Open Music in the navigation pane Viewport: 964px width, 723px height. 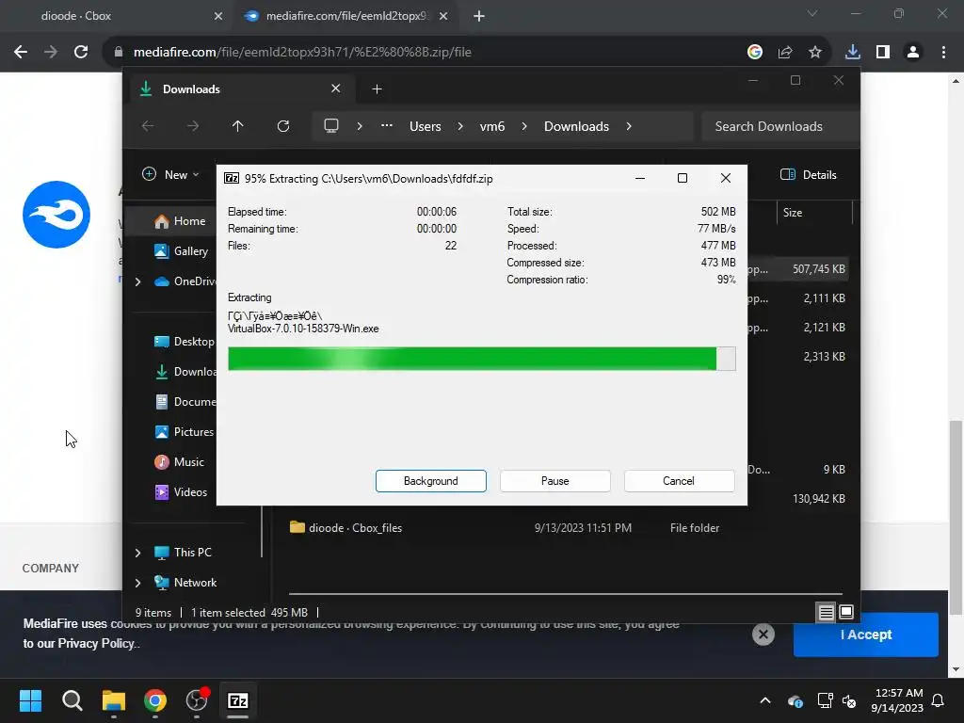(179, 462)
